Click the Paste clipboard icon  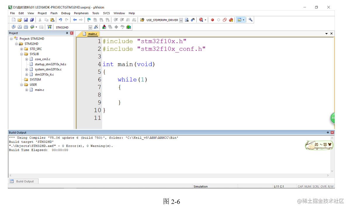click(x=52, y=20)
